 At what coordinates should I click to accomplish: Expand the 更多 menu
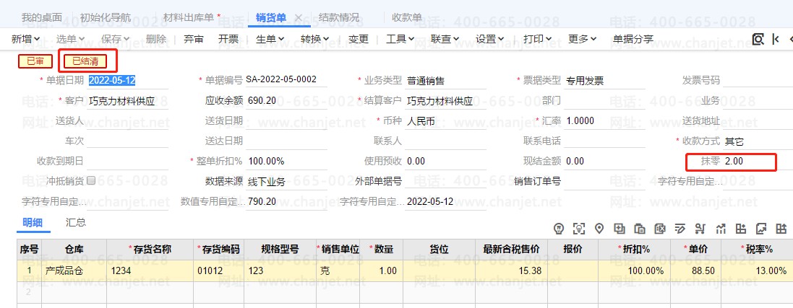582,39
